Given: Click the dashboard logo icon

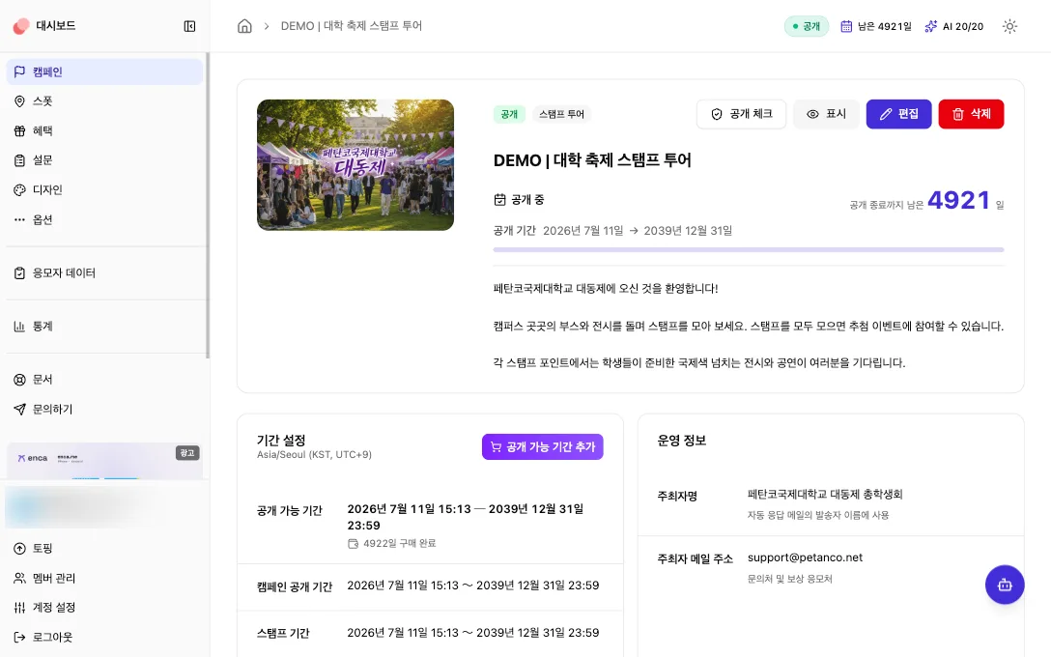Looking at the screenshot, I should click(x=21, y=26).
